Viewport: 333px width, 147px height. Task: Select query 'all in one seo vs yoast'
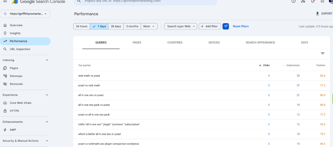click(91, 95)
